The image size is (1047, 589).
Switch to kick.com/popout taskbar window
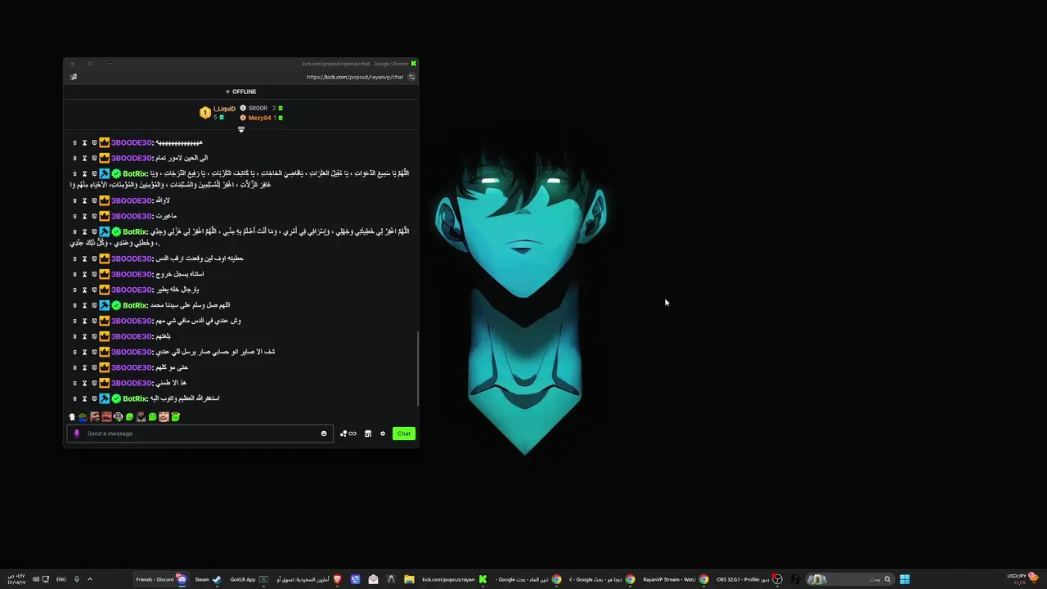[455, 579]
